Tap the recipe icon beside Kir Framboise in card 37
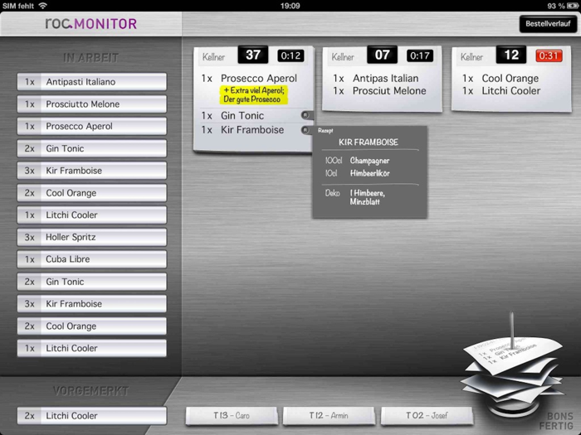581x435 pixels. click(x=305, y=130)
